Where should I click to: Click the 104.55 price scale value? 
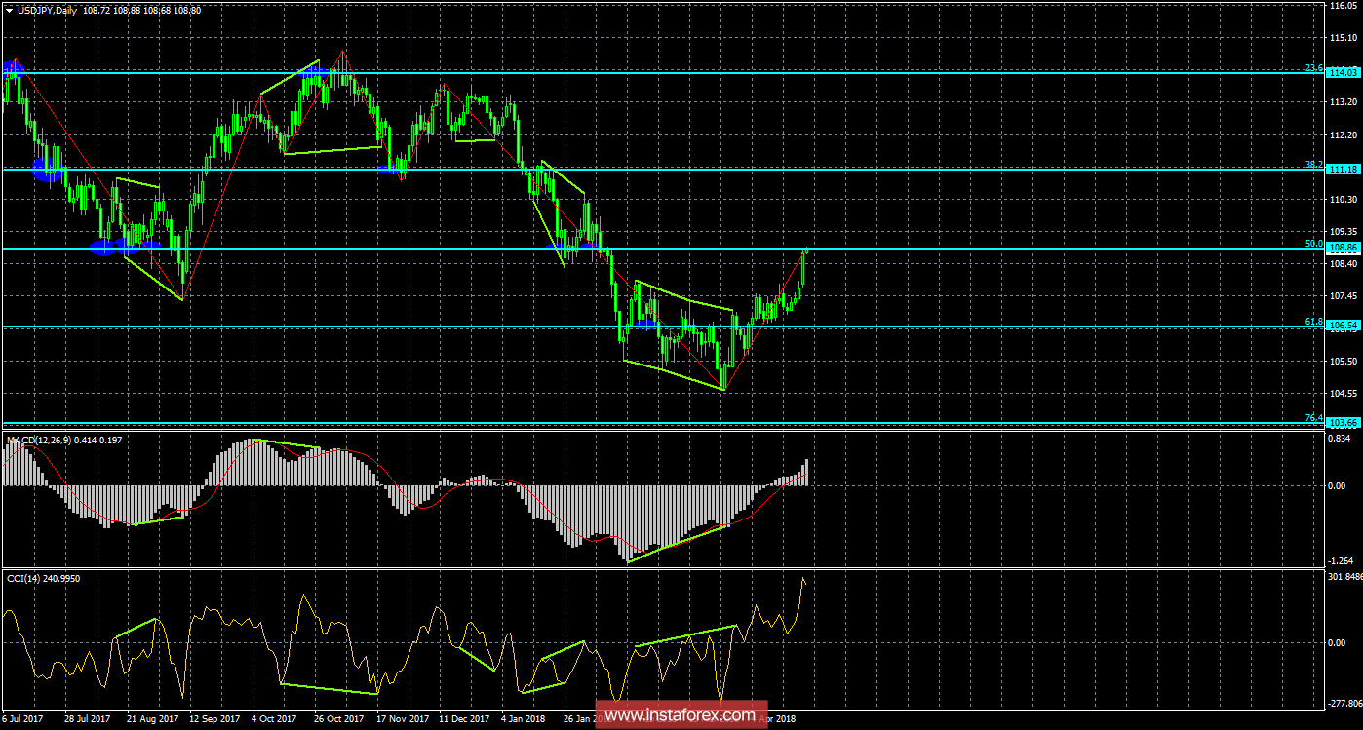coord(1345,393)
